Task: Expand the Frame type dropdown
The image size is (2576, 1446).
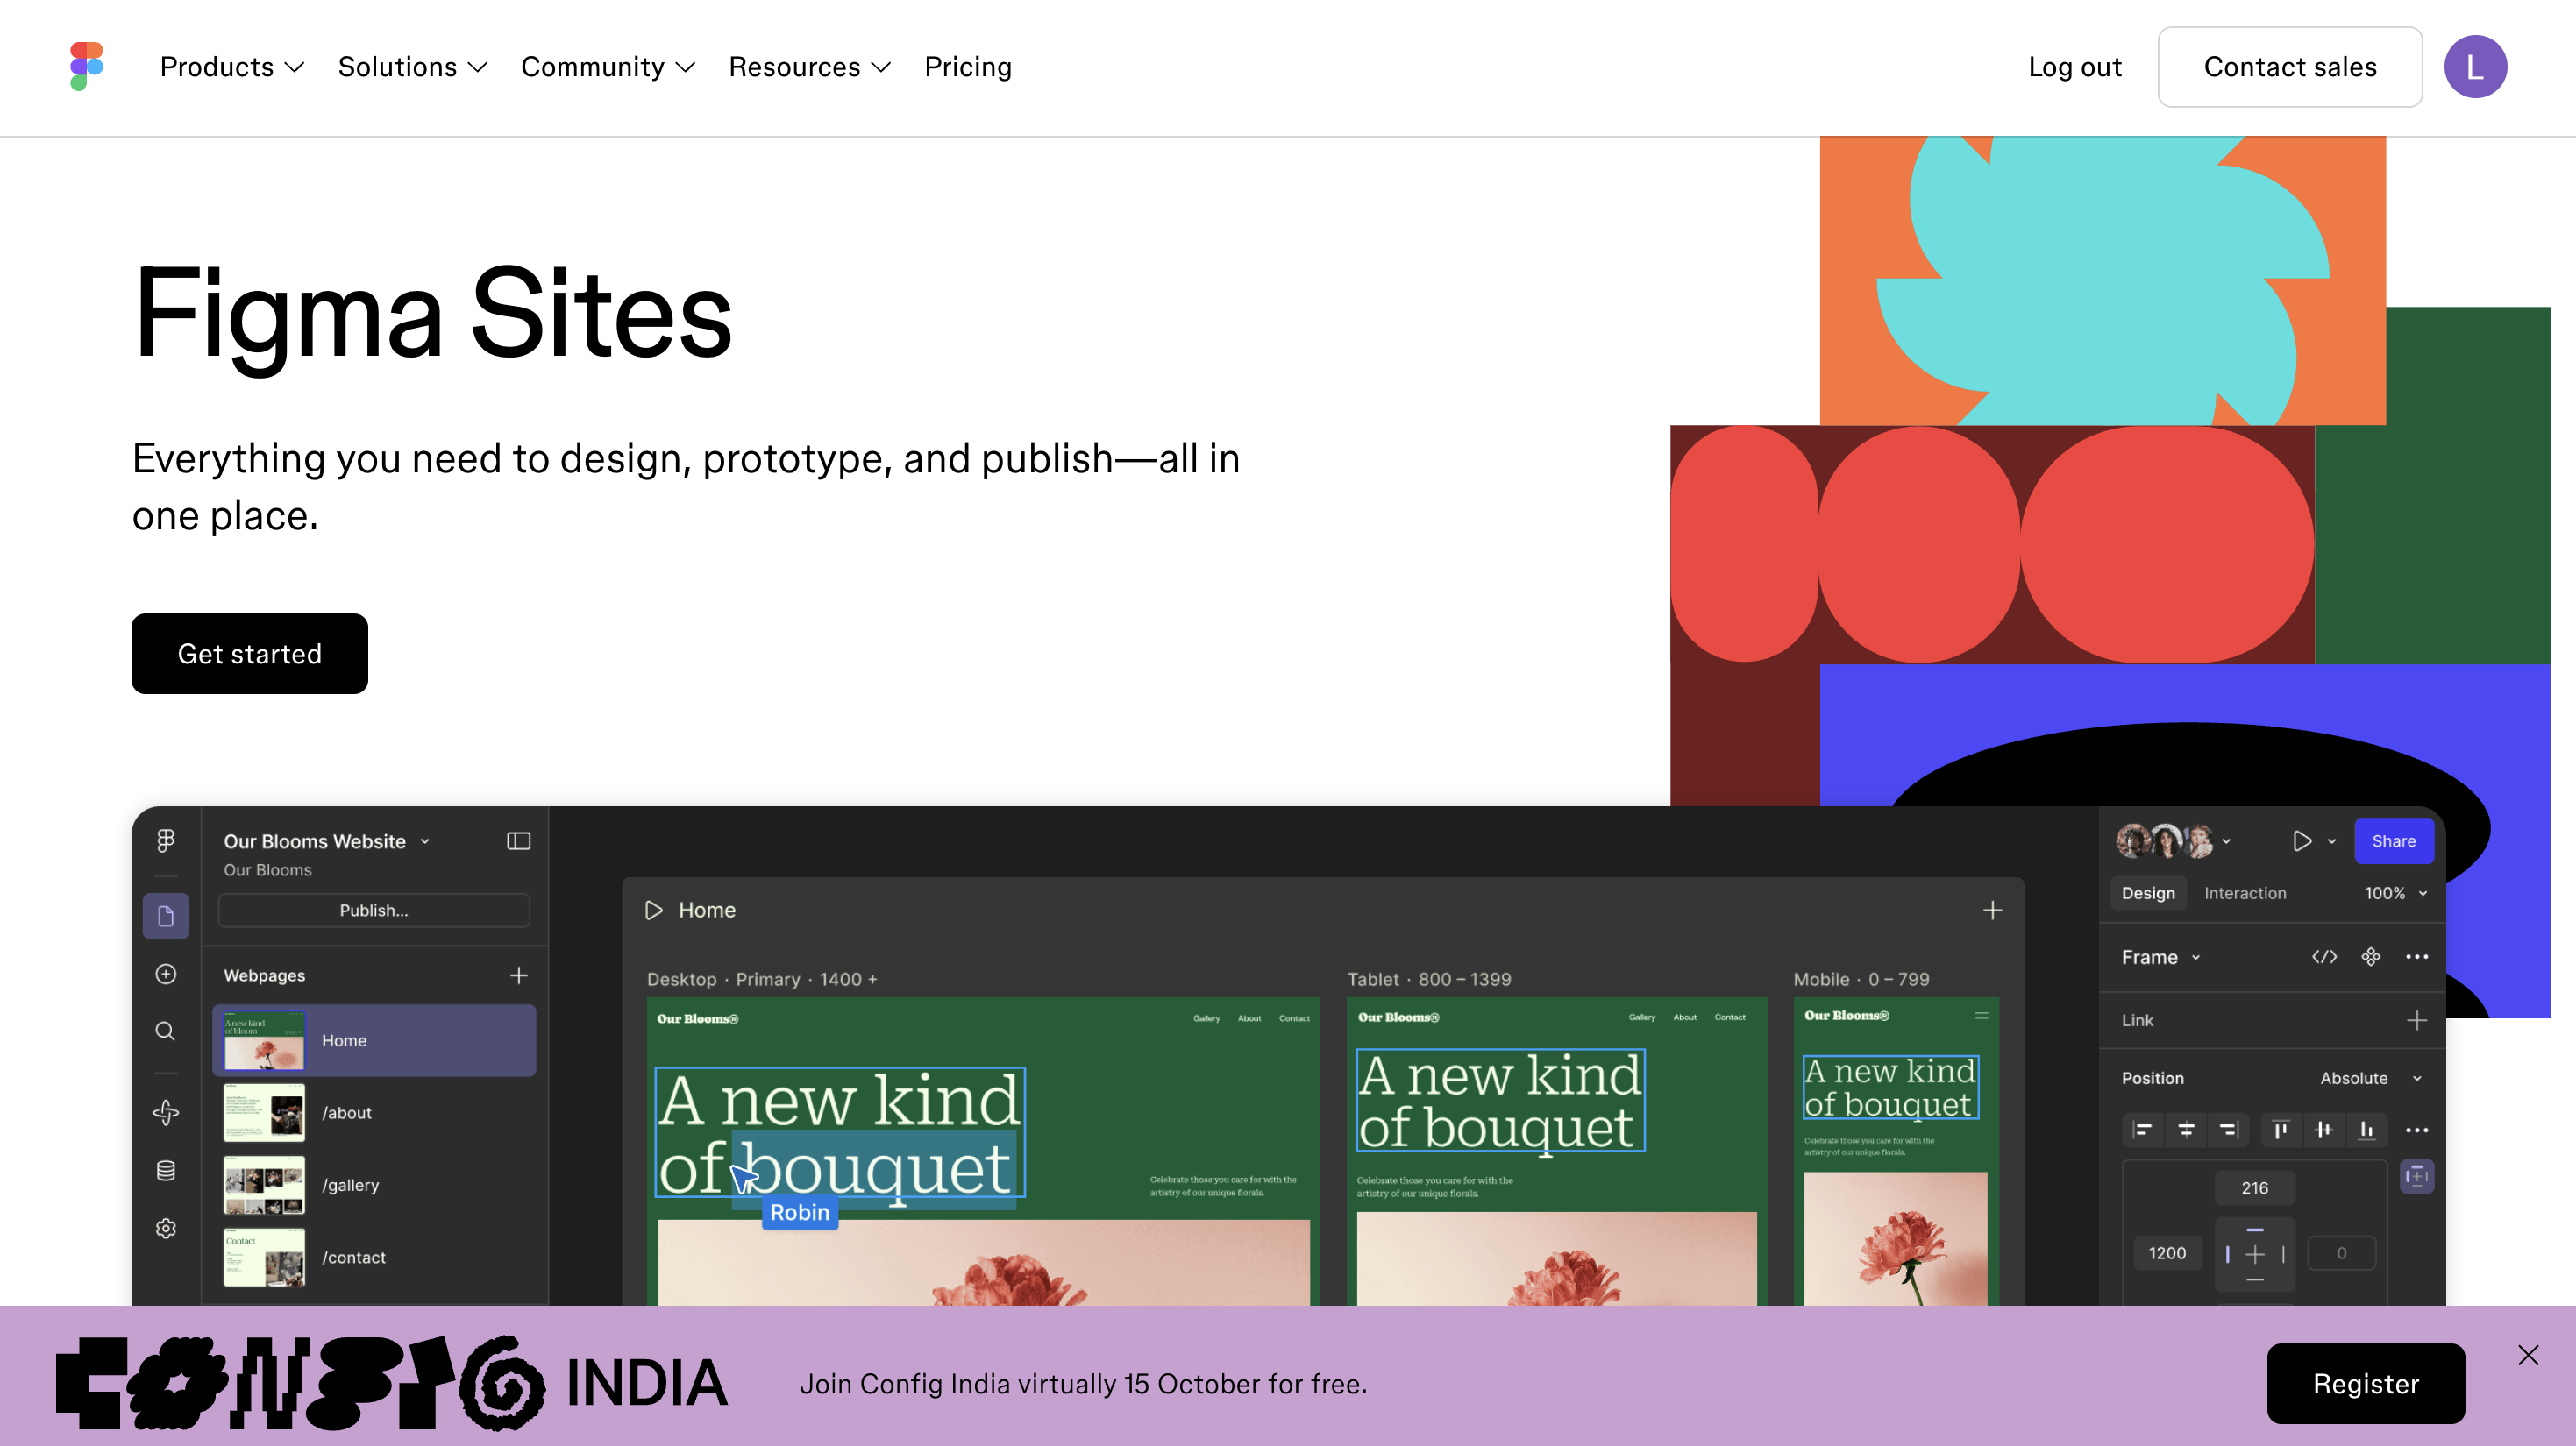Action: [2160, 957]
